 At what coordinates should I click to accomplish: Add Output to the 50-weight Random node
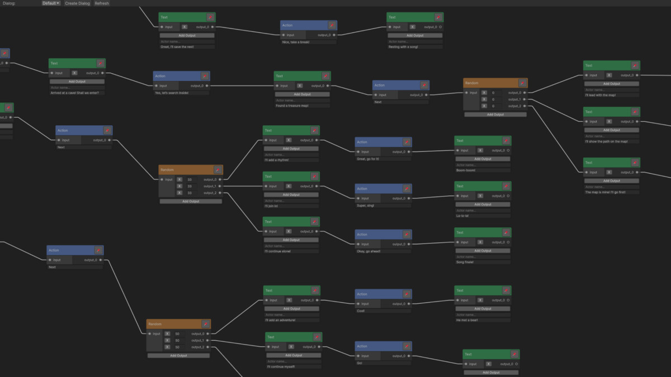click(179, 355)
